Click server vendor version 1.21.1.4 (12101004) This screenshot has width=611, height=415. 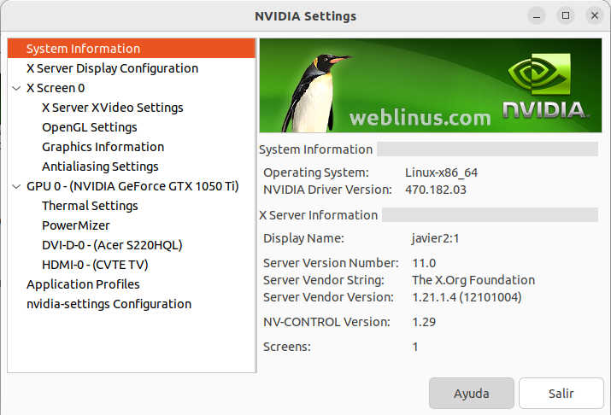[467, 297]
